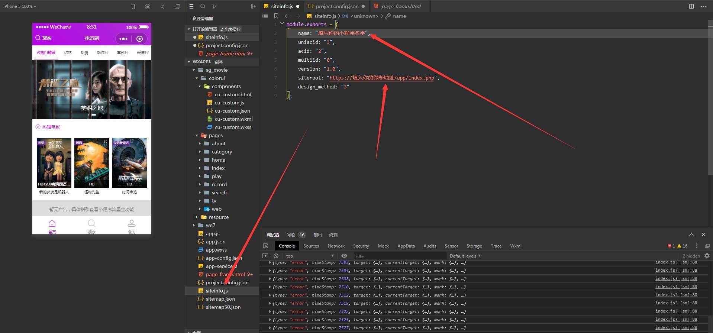Screen dimensions: 713x333
Task: Click the go back arrow in editor
Action: pos(287,16)
